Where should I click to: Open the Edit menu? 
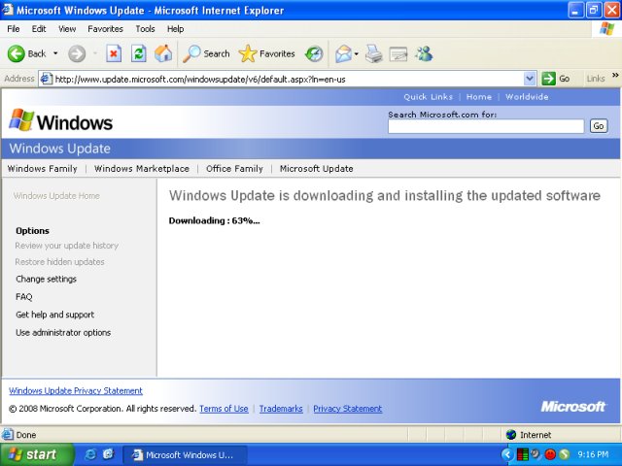39,29
